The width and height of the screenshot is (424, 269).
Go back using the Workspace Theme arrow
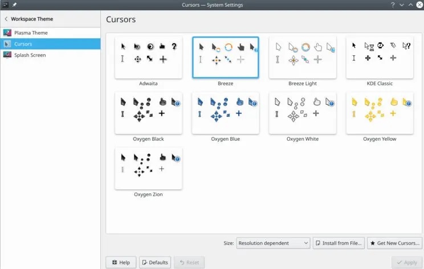tap(6, 19)
